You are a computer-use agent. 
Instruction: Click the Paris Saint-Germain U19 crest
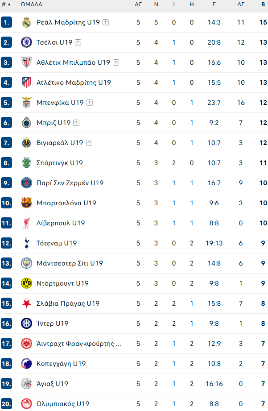[26, 183]
